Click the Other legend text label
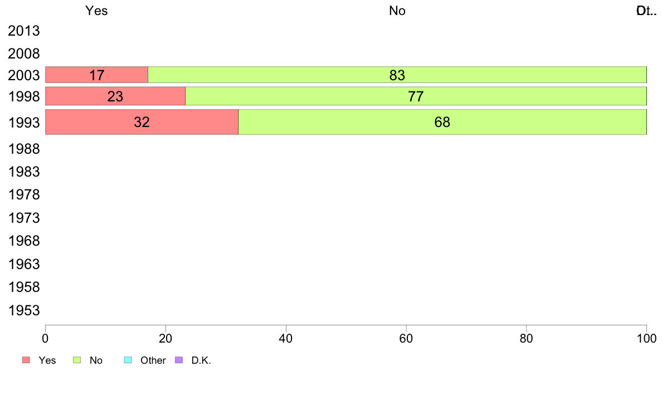The height and width of the screenshot is (410, 662). coord(153,360)
